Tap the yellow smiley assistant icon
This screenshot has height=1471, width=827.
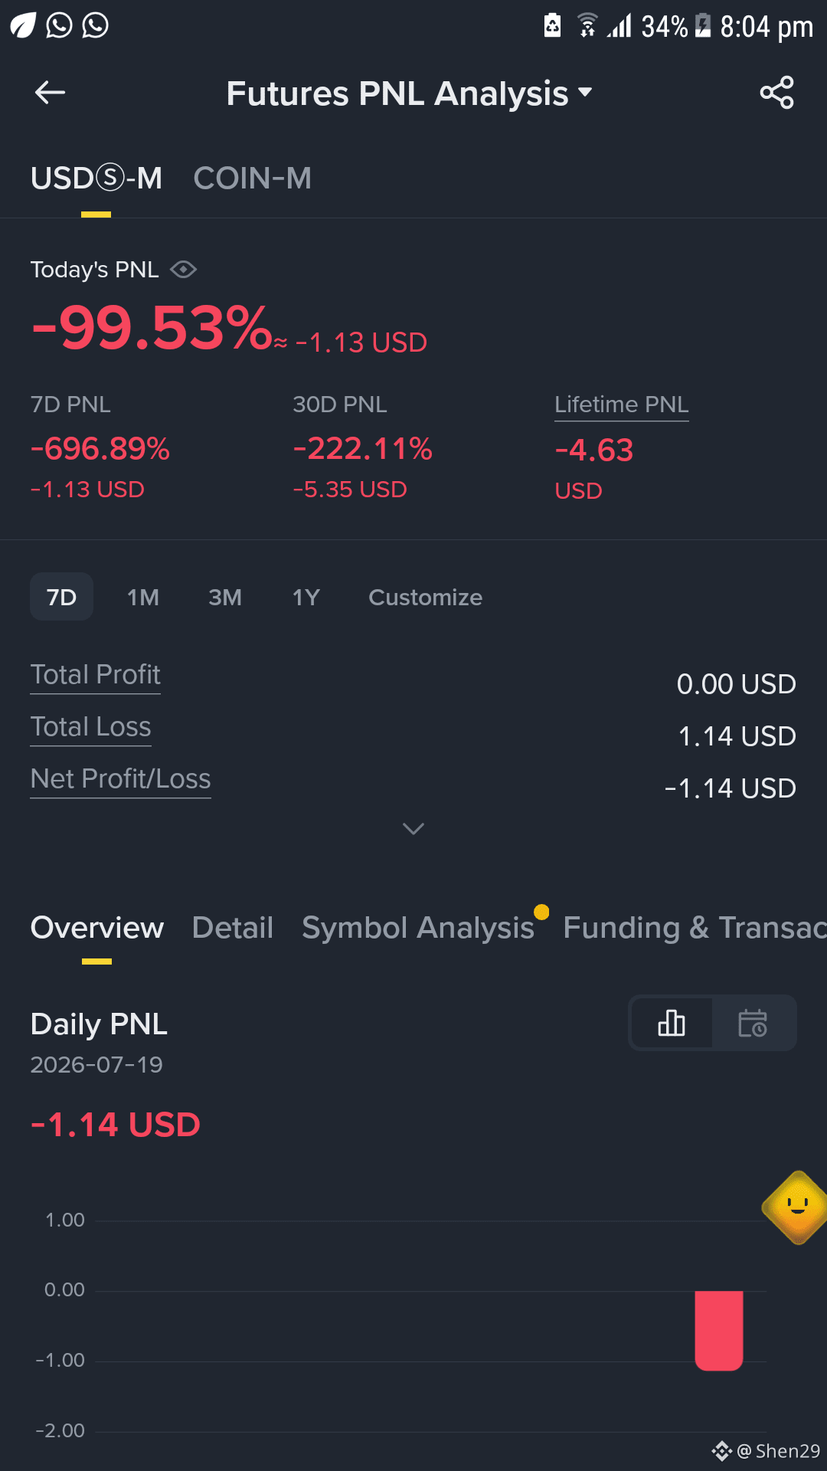click(x=796, y=1207)
